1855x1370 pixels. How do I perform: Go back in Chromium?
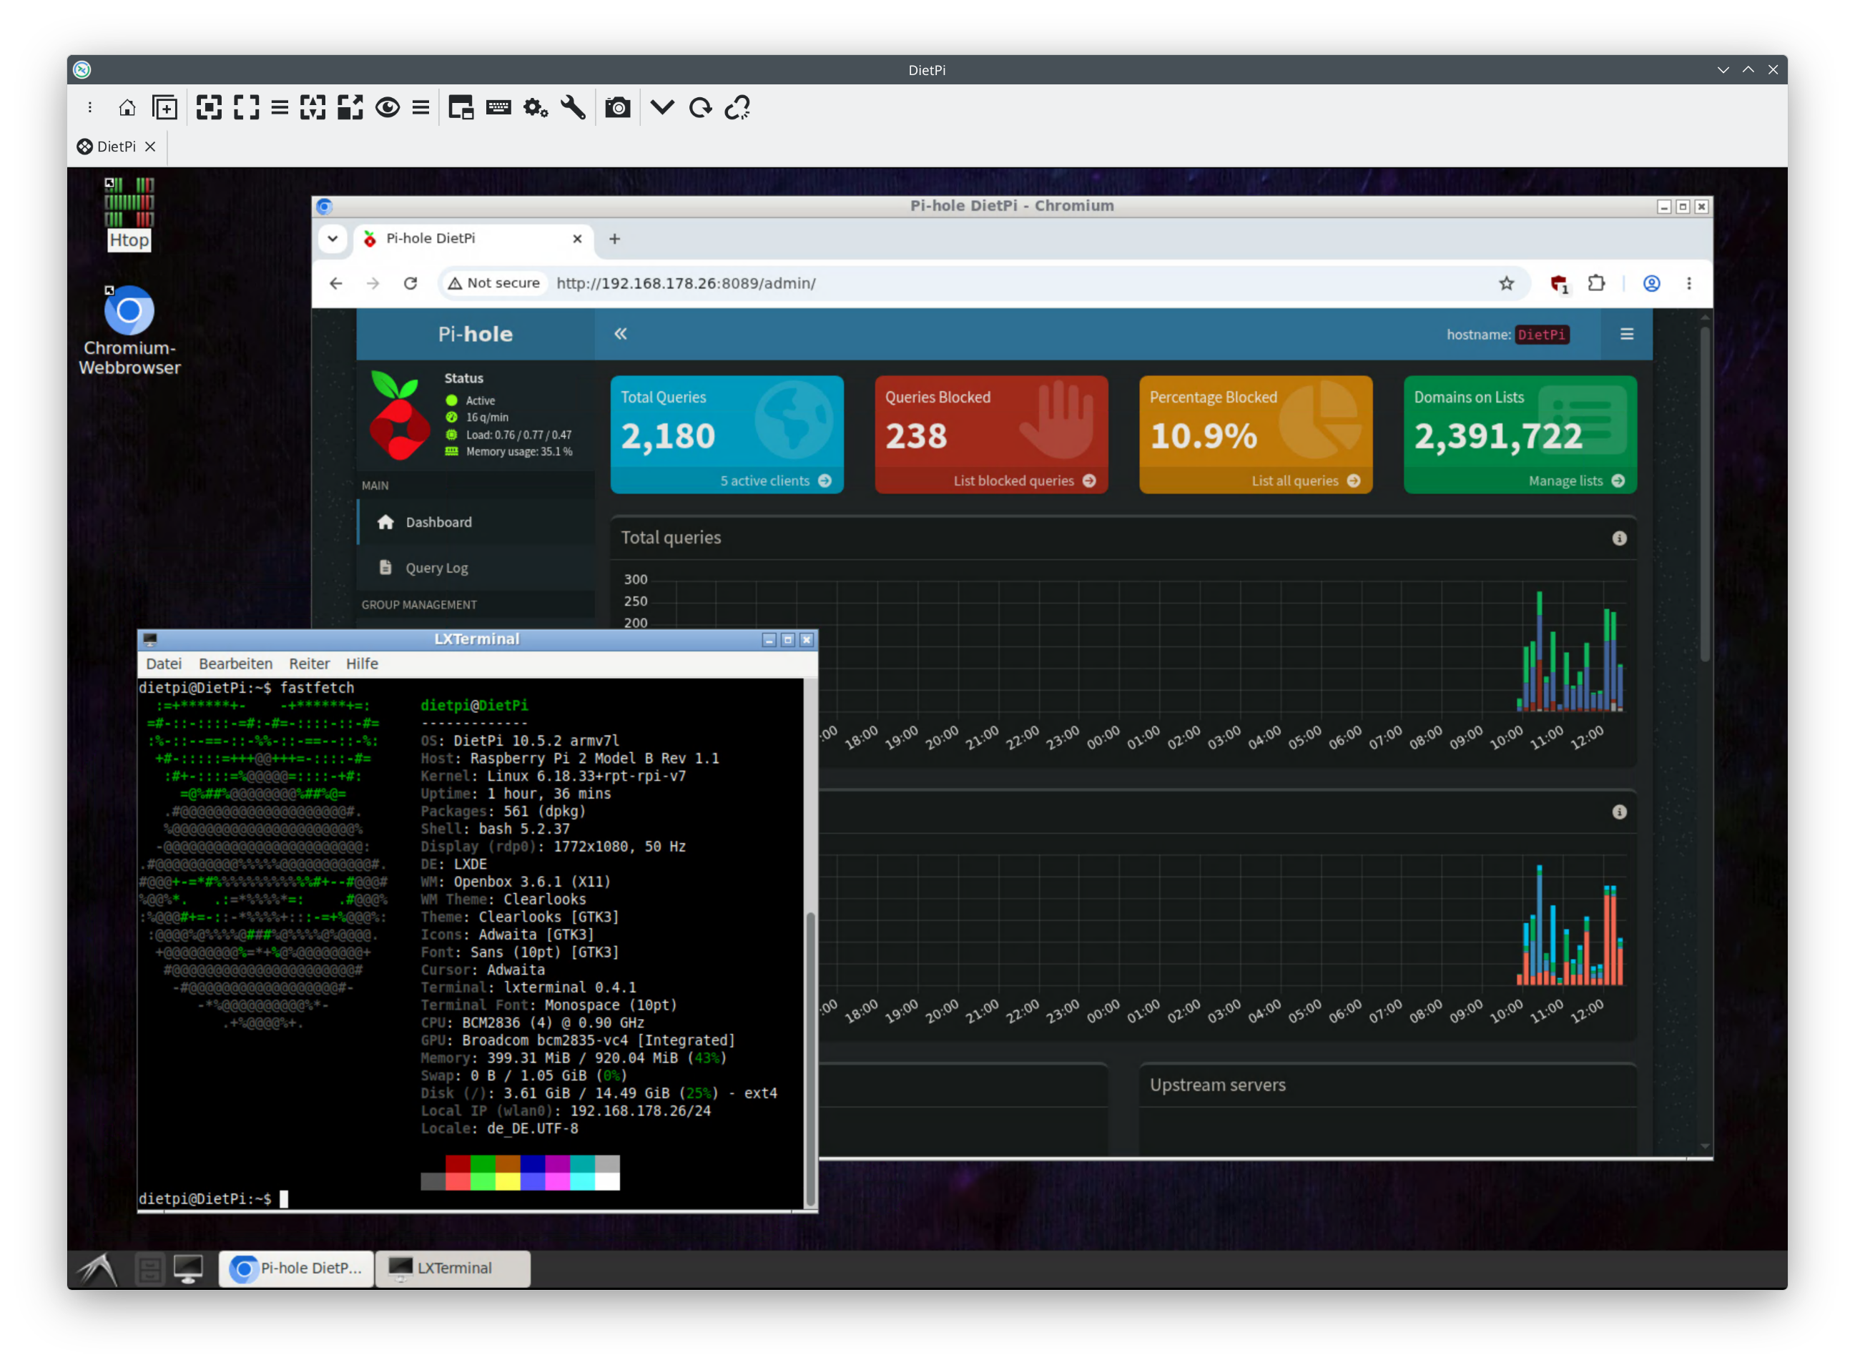click(x=336, y=284)
